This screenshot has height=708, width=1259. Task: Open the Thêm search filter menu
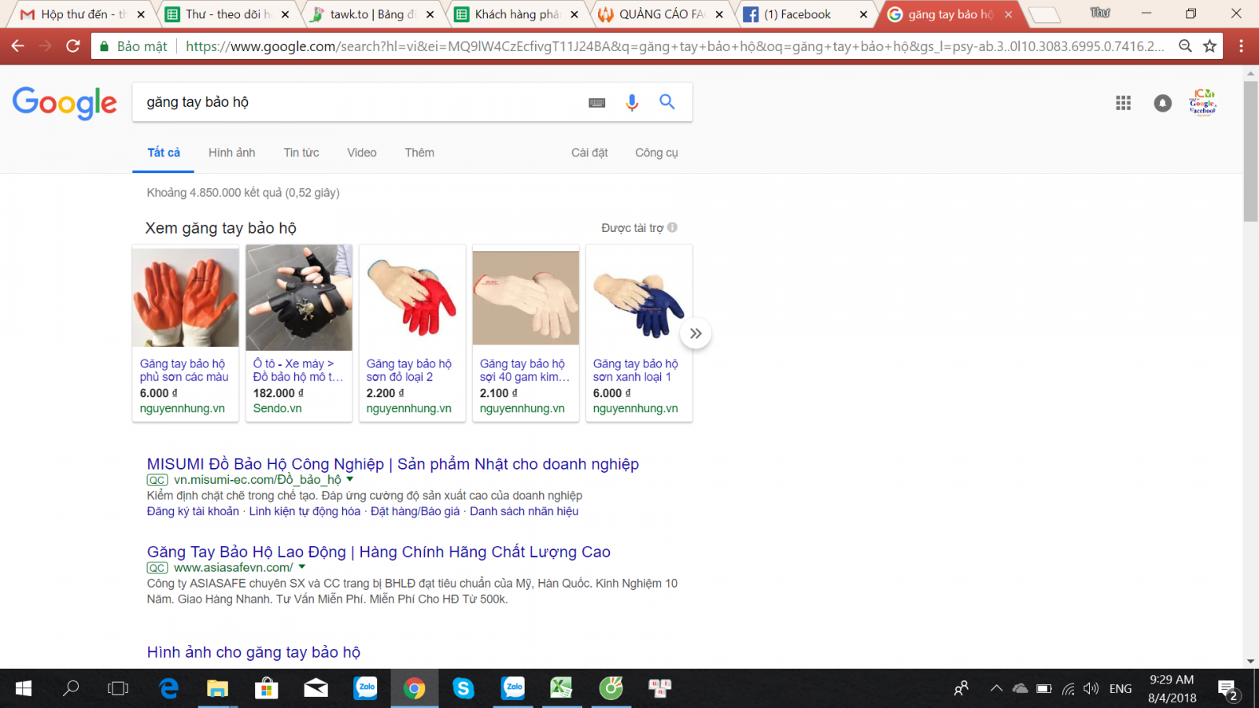(419, 153)
